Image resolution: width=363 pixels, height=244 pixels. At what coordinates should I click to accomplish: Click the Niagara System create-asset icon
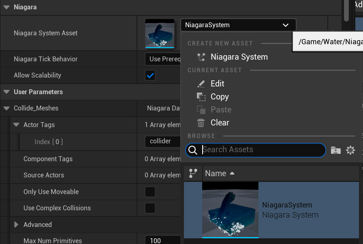coord(201,57)
